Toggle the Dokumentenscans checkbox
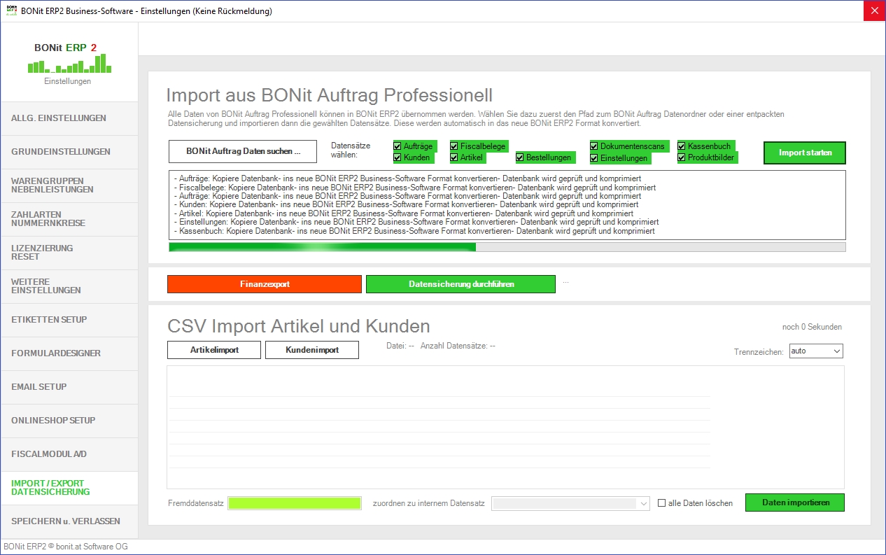 [594, 146]
